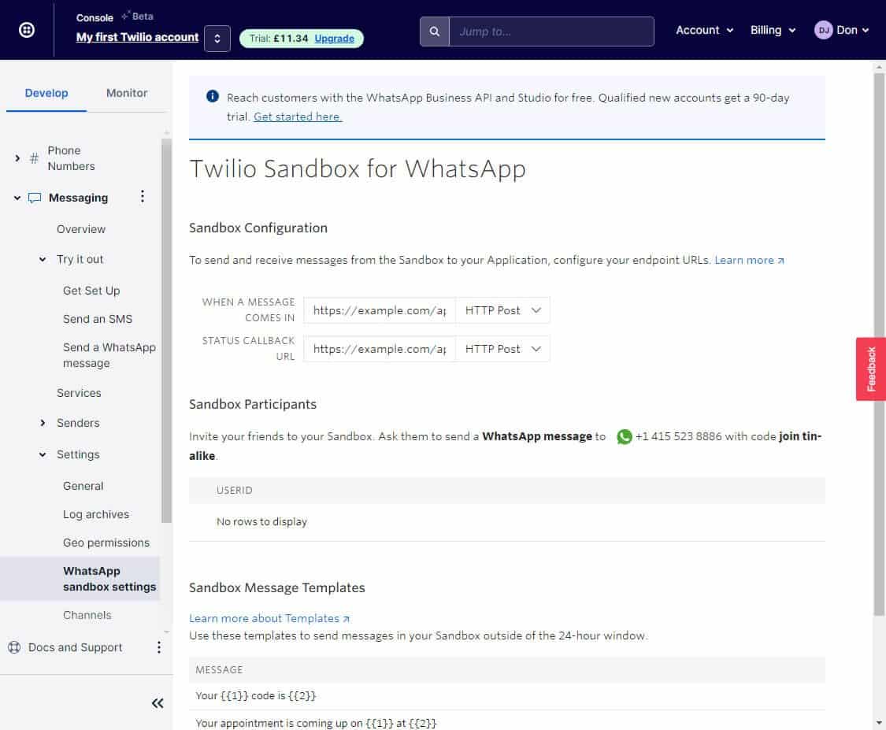The height and width of the screenshot is (730, 886).
Task: Click the Docs and Support globe icon
Action: coord(14,647)
